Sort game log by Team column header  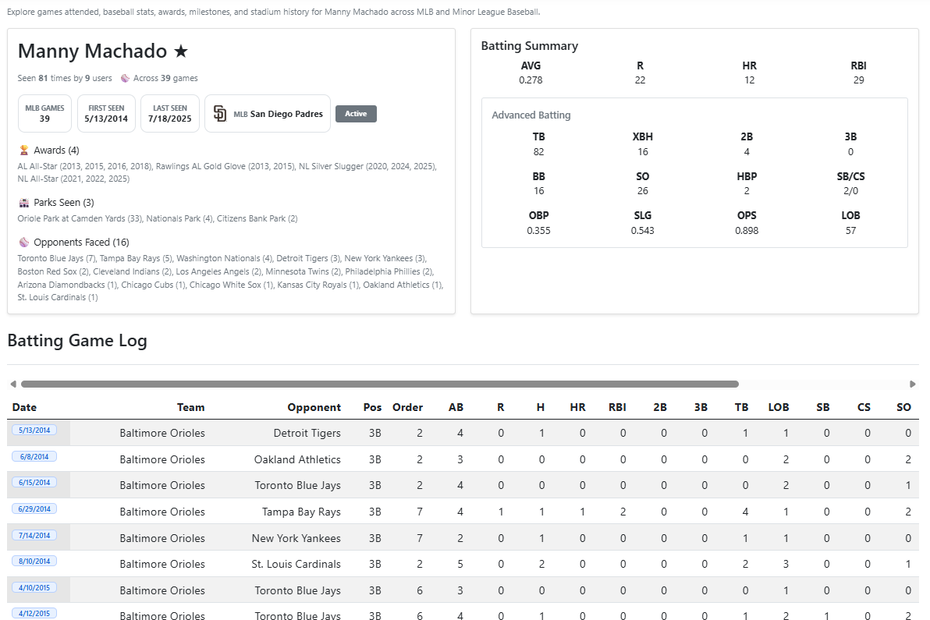[x=190, y=407]
